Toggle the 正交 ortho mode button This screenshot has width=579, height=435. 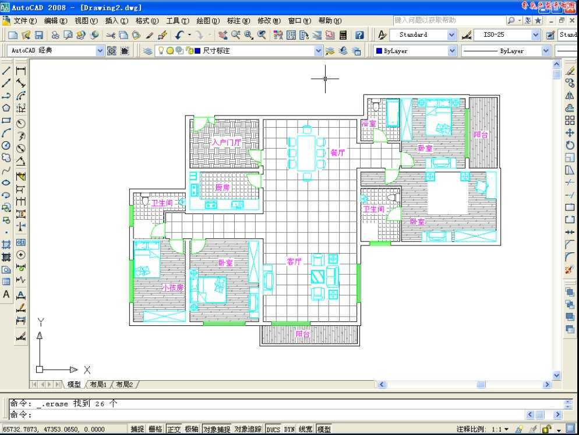pos(174,429)
